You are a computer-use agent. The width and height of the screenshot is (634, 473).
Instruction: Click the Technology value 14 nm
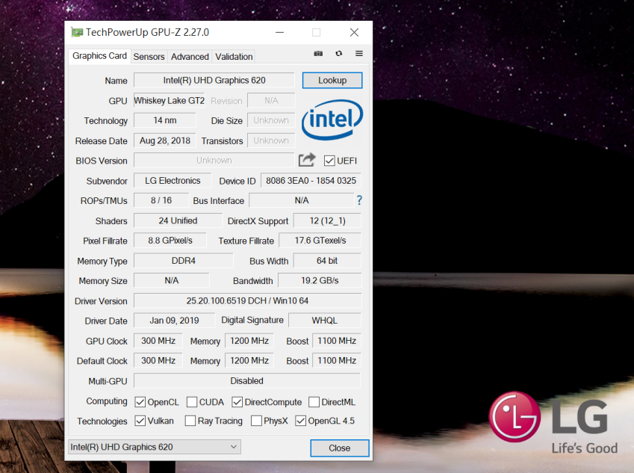[164, 120]
